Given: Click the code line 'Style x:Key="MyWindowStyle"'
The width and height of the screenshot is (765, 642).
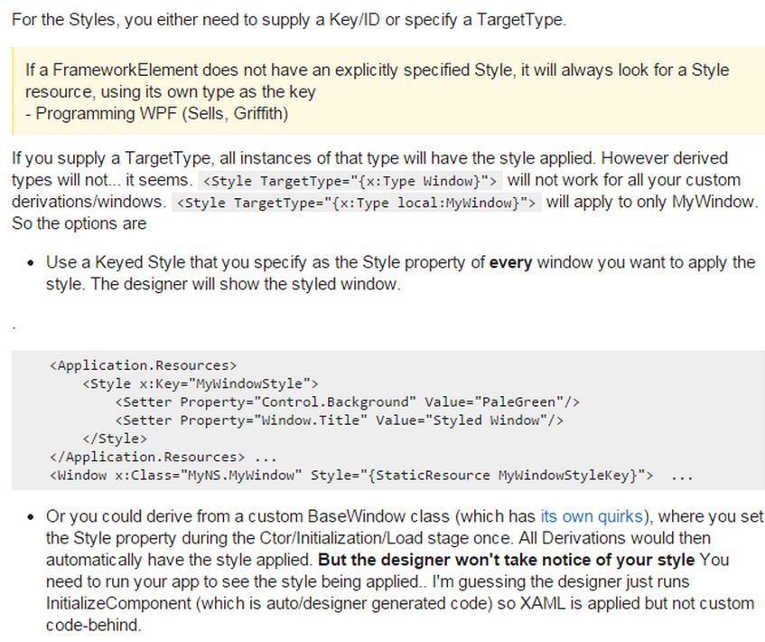Looking at the screenshot, I should [200, 383].
